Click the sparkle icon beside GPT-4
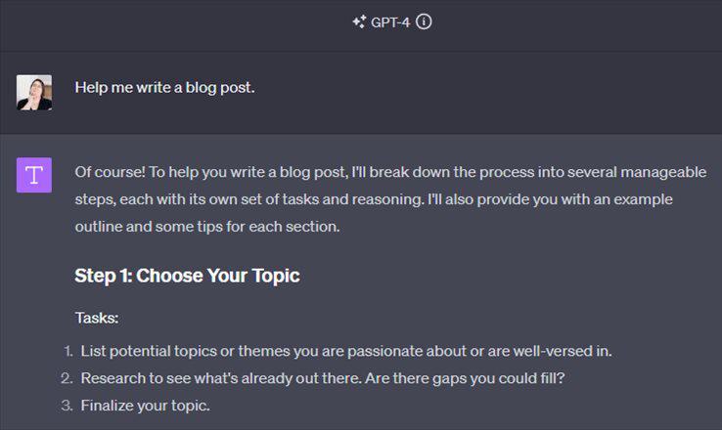Screen dimensions: 722x430 (359, 22)
